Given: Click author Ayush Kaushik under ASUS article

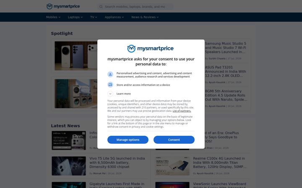Looking at the screenshot, I should (x=217, y=82).
